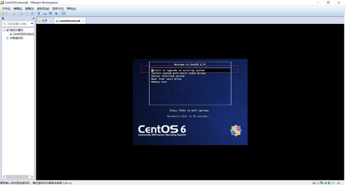The image size is (345, 185).
Task: Select 'Memory test' boot option
Action: point(159,82)
